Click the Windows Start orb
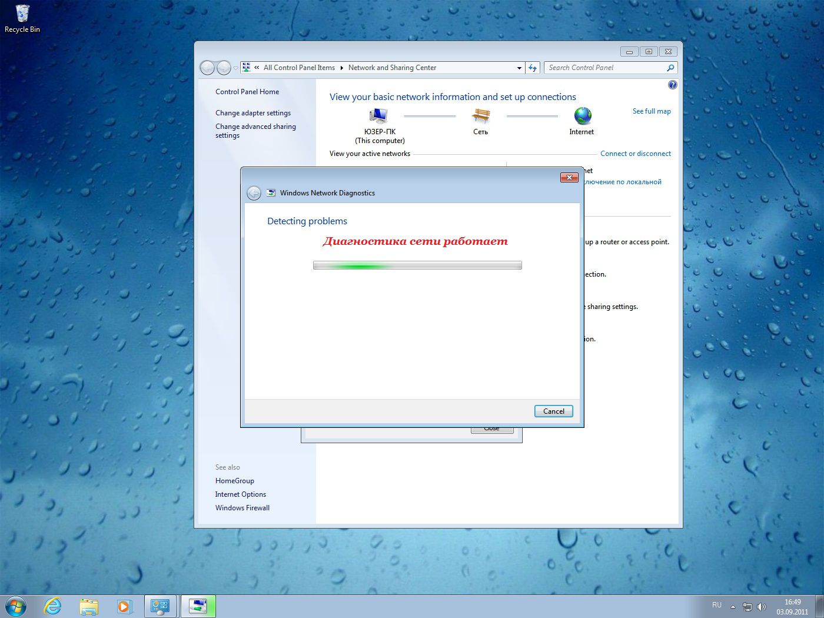 [x=16, y=606]
